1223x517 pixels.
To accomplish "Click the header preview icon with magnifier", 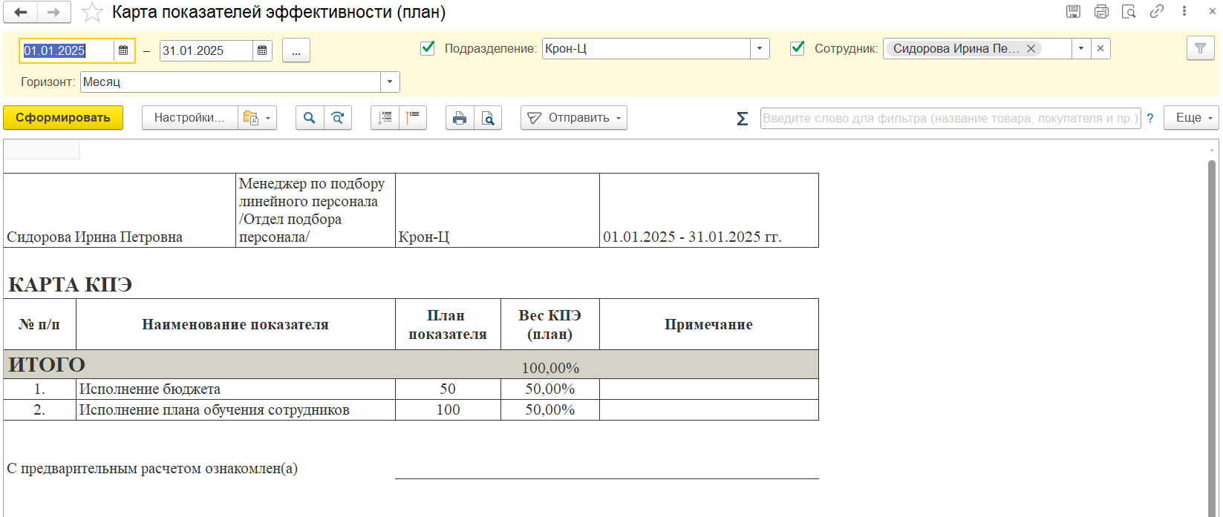I will pos(1129,11).
